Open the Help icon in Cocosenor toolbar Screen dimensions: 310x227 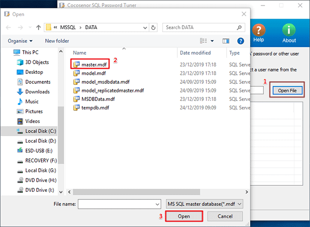point(259,33)
